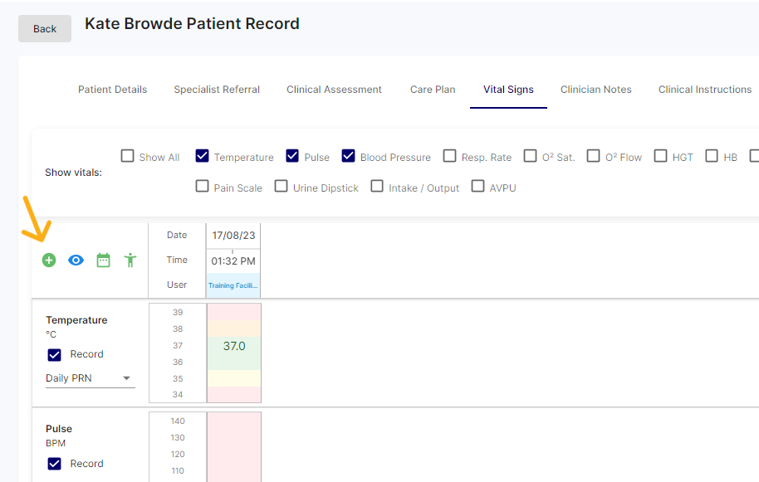Image resolution: width=759 pixels, height=482 pixels.
Task: Enable the Resp. Rate checkbox
Action: click(x=450, y=156)
